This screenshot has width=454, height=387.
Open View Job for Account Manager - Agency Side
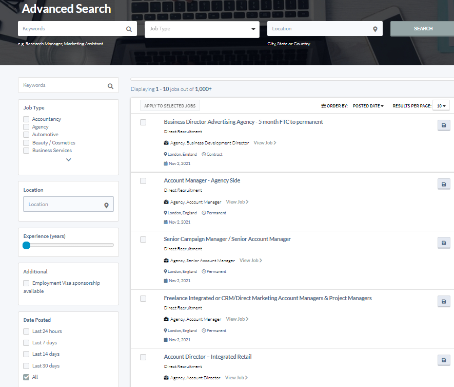pos(237,202)
